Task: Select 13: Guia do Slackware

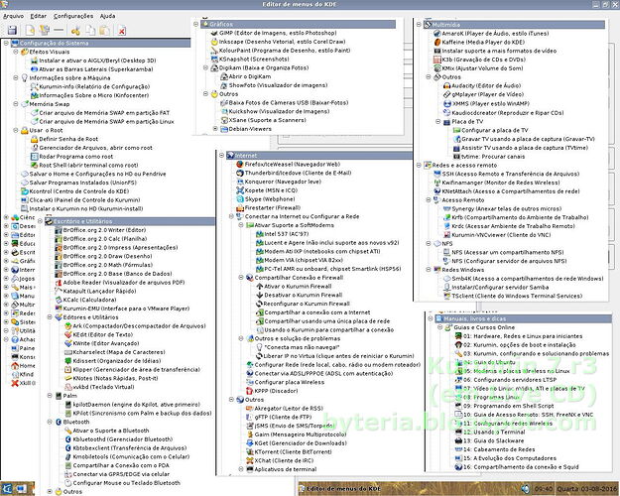Action: [493, 440]
